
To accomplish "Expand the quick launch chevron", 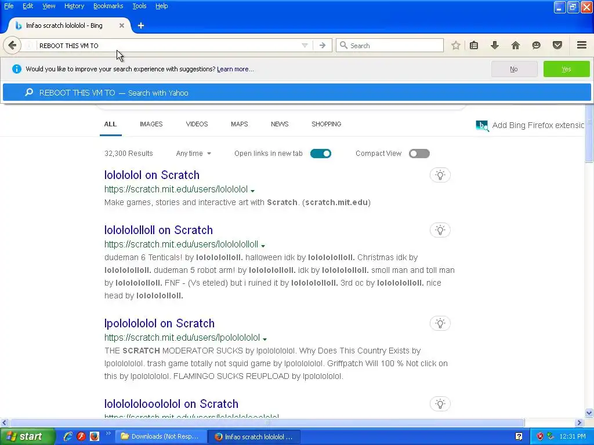I will click(x=108, y=433).
